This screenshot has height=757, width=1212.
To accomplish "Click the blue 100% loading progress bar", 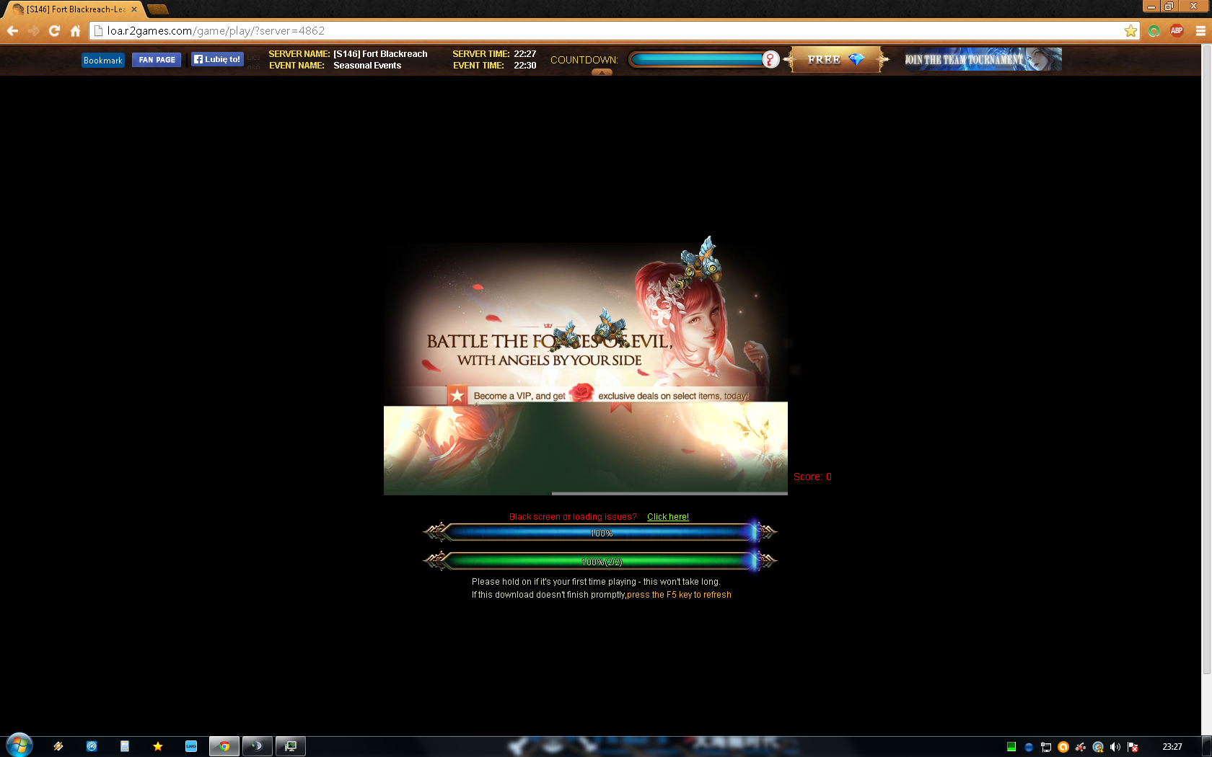I will [x=601, y=534].
